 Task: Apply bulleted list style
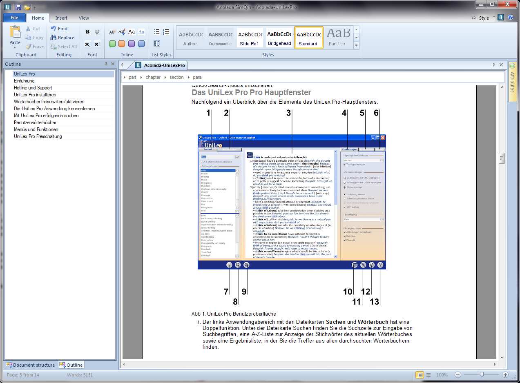coord(157,32)
